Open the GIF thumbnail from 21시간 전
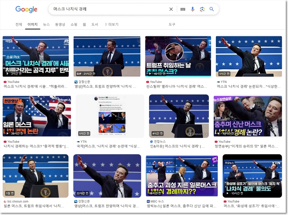Image resolution: width=288 pixels, height=215 pixels. 107,56
